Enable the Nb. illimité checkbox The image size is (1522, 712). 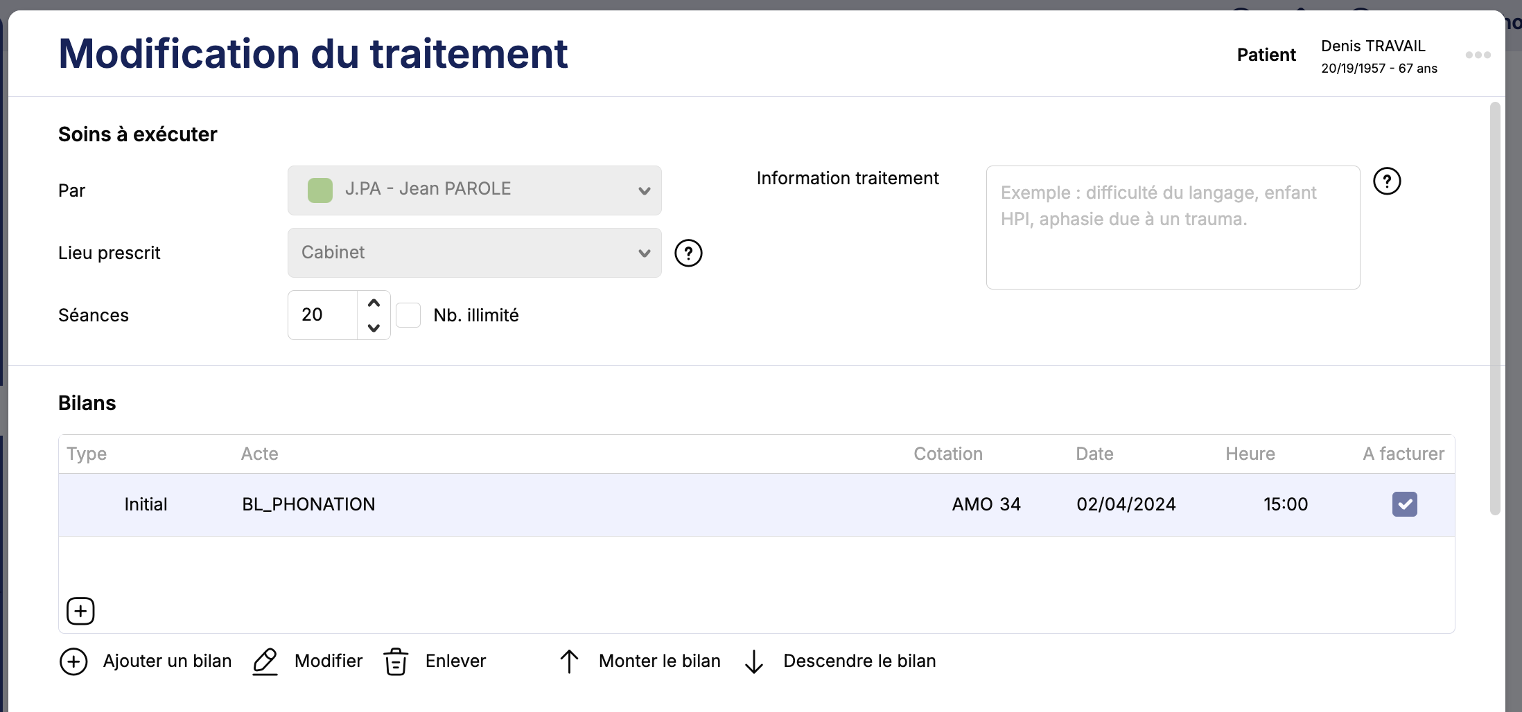click(x=408, y=315)
